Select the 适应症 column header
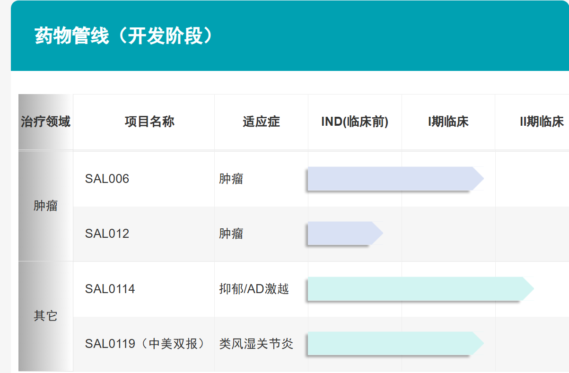Screen dimensions: 569x373 point(261,122)
